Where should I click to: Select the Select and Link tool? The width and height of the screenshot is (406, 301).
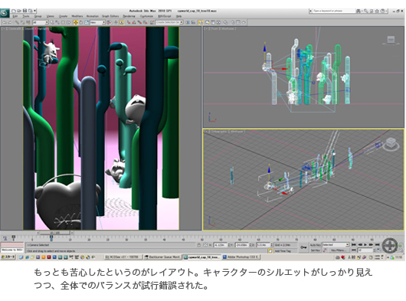[x=17, y=22]
